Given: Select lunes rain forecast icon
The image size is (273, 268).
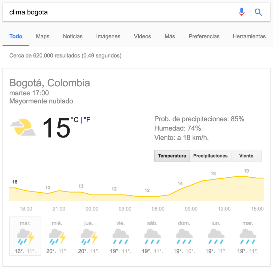Looking at the screenshot, I should (x=216, y=236).
